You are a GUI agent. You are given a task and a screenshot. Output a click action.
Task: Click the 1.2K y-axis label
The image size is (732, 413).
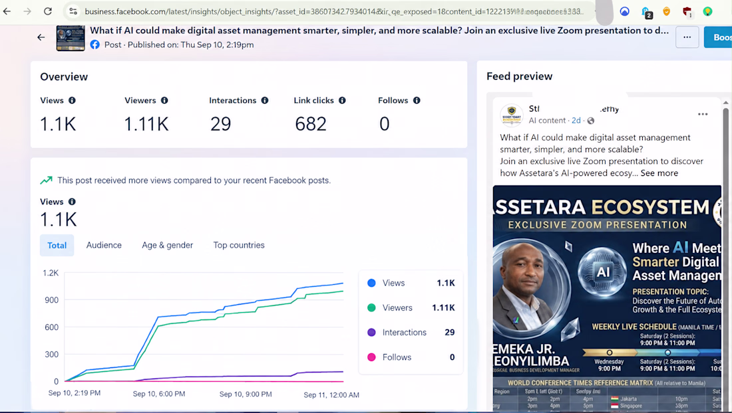point(51,273)
